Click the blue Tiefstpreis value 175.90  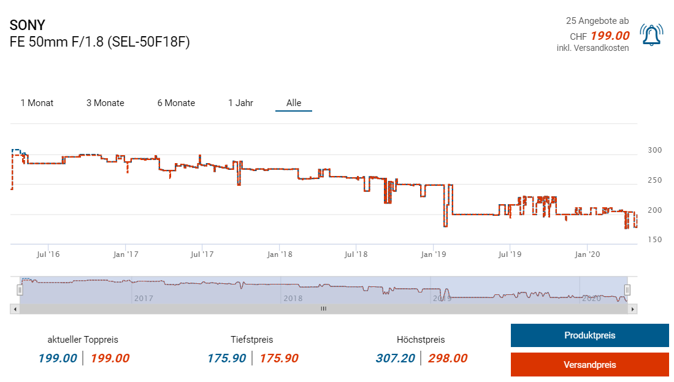(226, 359)
